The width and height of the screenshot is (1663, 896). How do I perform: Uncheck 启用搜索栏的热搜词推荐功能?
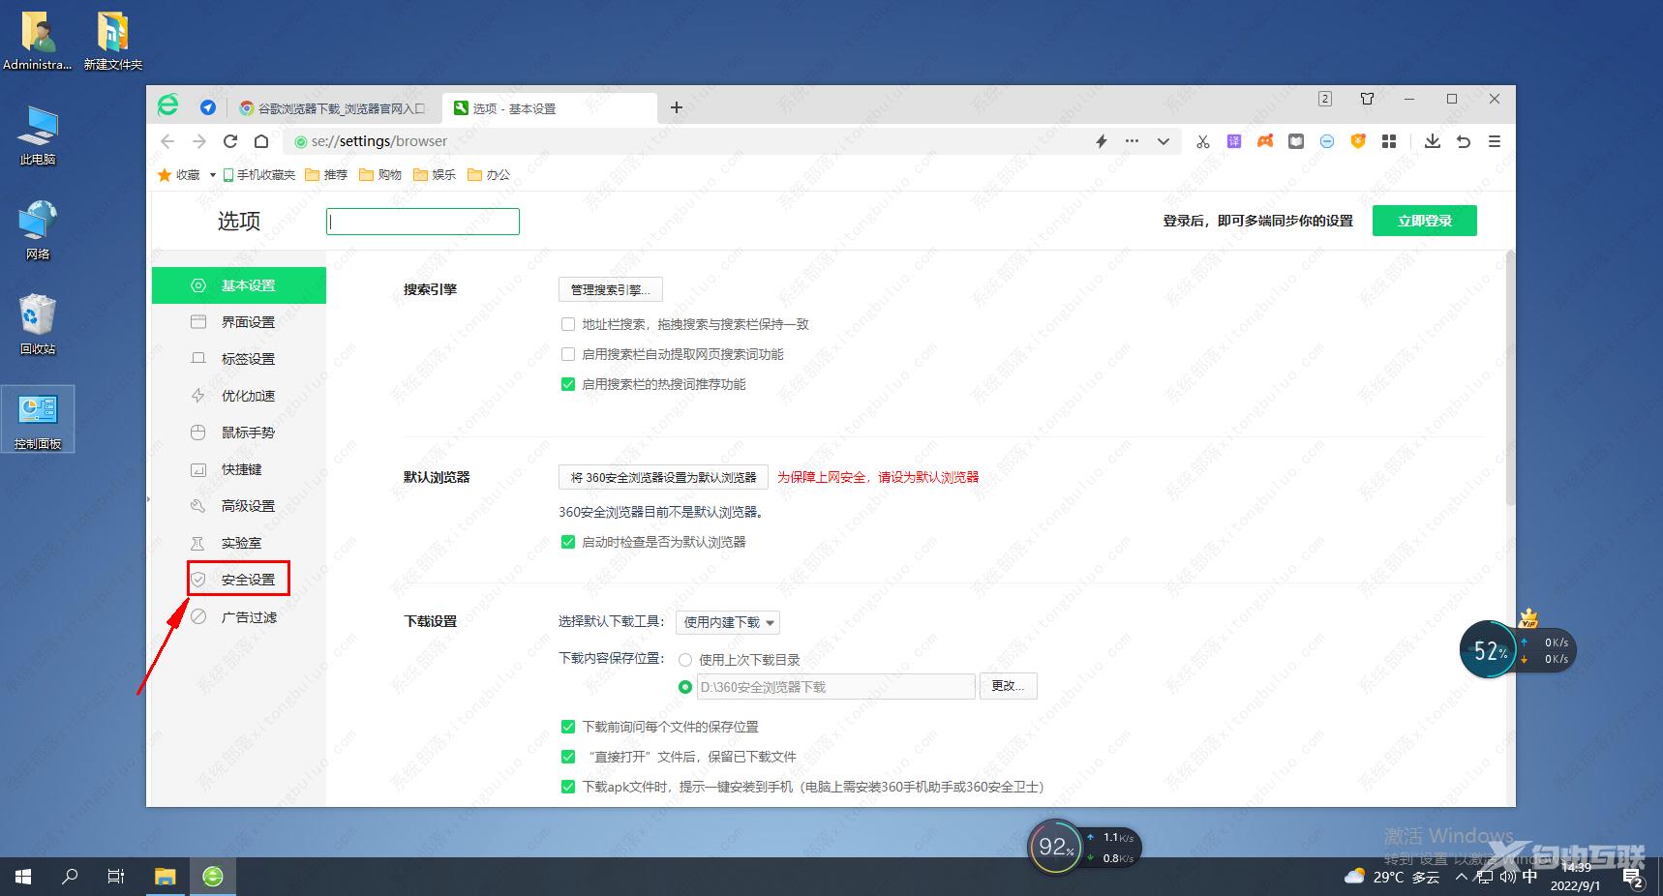coord(568,384)
